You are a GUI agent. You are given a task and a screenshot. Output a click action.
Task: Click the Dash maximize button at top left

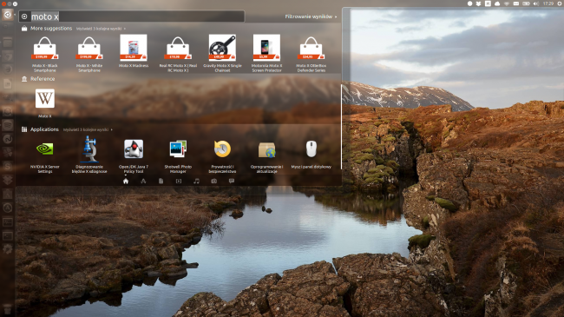(x=15, y=4)
